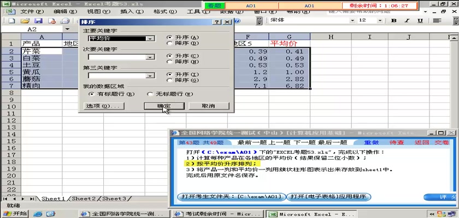Open the 插入 menu
The width and height of the screenshot is (459, 218).
point(132,11)
